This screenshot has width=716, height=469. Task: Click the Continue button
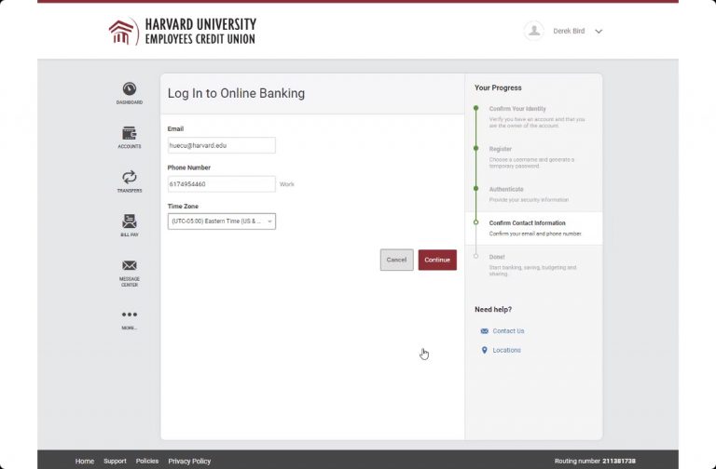point(437,260)
